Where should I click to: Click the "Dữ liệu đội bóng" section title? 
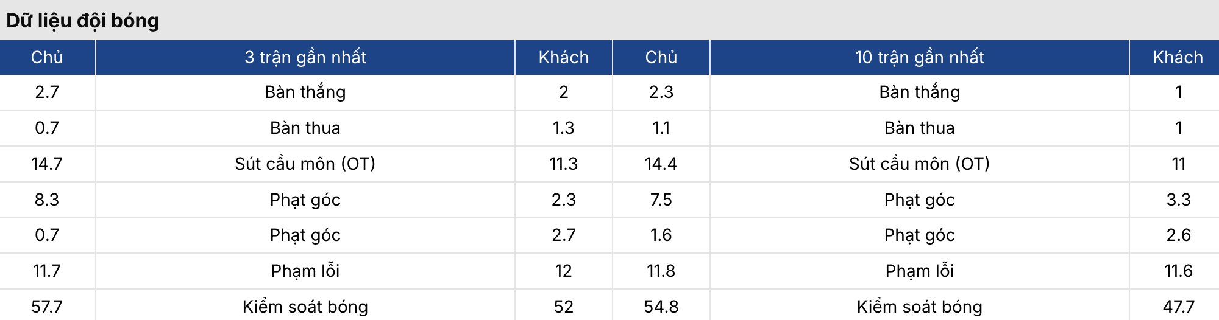click(83, 21)
